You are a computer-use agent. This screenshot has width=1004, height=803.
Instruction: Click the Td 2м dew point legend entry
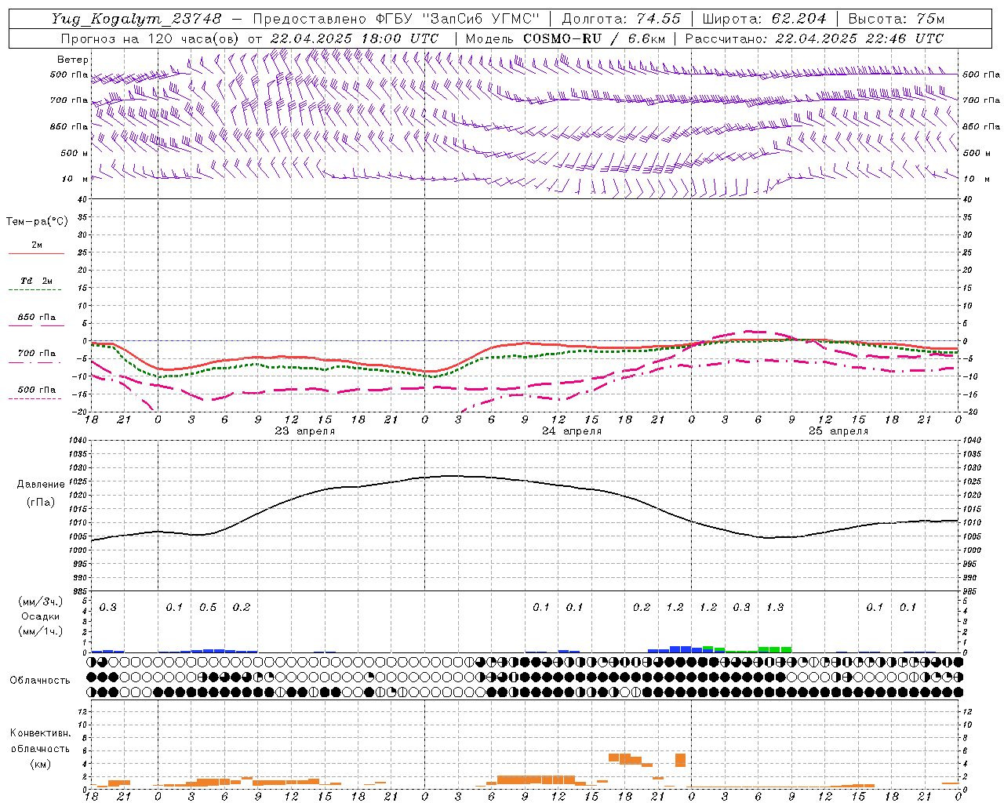pos(36,281)
